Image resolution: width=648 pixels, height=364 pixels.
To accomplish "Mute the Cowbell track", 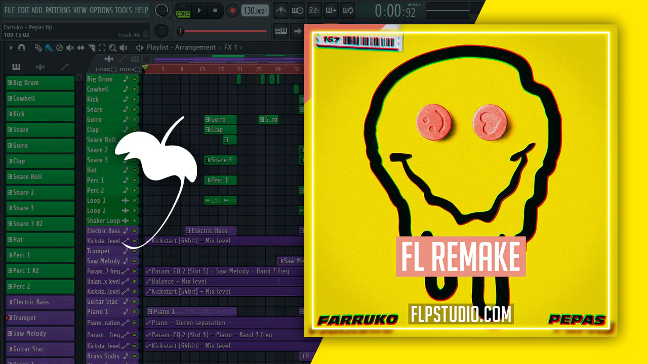I will [x=134, y=89].
